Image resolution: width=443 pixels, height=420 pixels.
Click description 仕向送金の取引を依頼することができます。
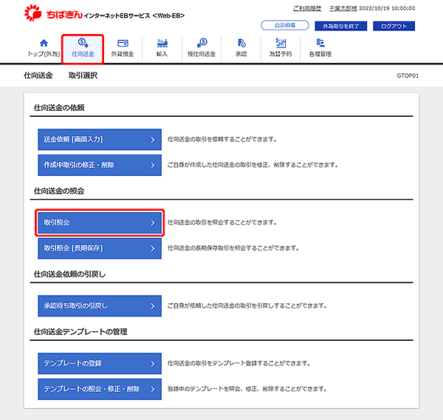tap(222, 139)
